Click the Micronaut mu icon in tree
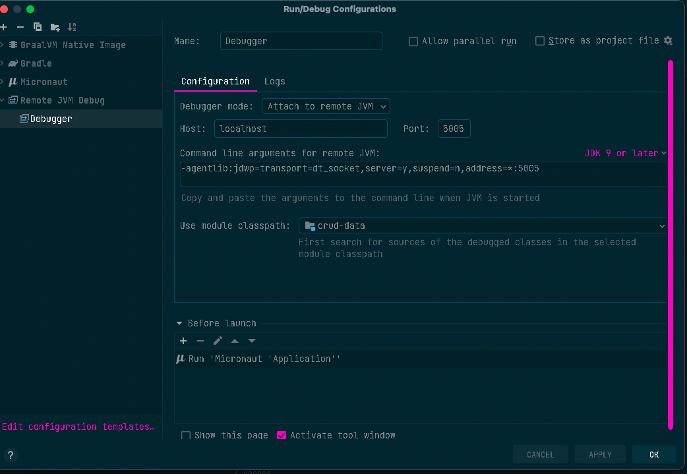Screen dimensions: 687x474 coord(13,82)
